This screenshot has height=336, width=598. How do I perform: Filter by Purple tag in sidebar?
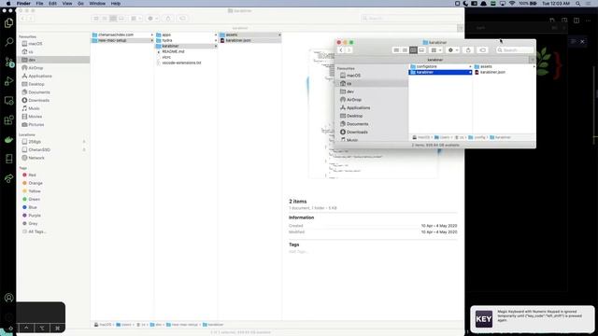pyautogui.click(x=35, y=216)
